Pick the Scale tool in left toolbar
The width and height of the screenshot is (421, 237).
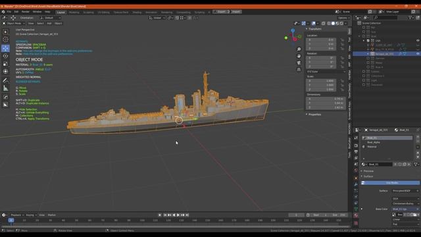[5, 64]
